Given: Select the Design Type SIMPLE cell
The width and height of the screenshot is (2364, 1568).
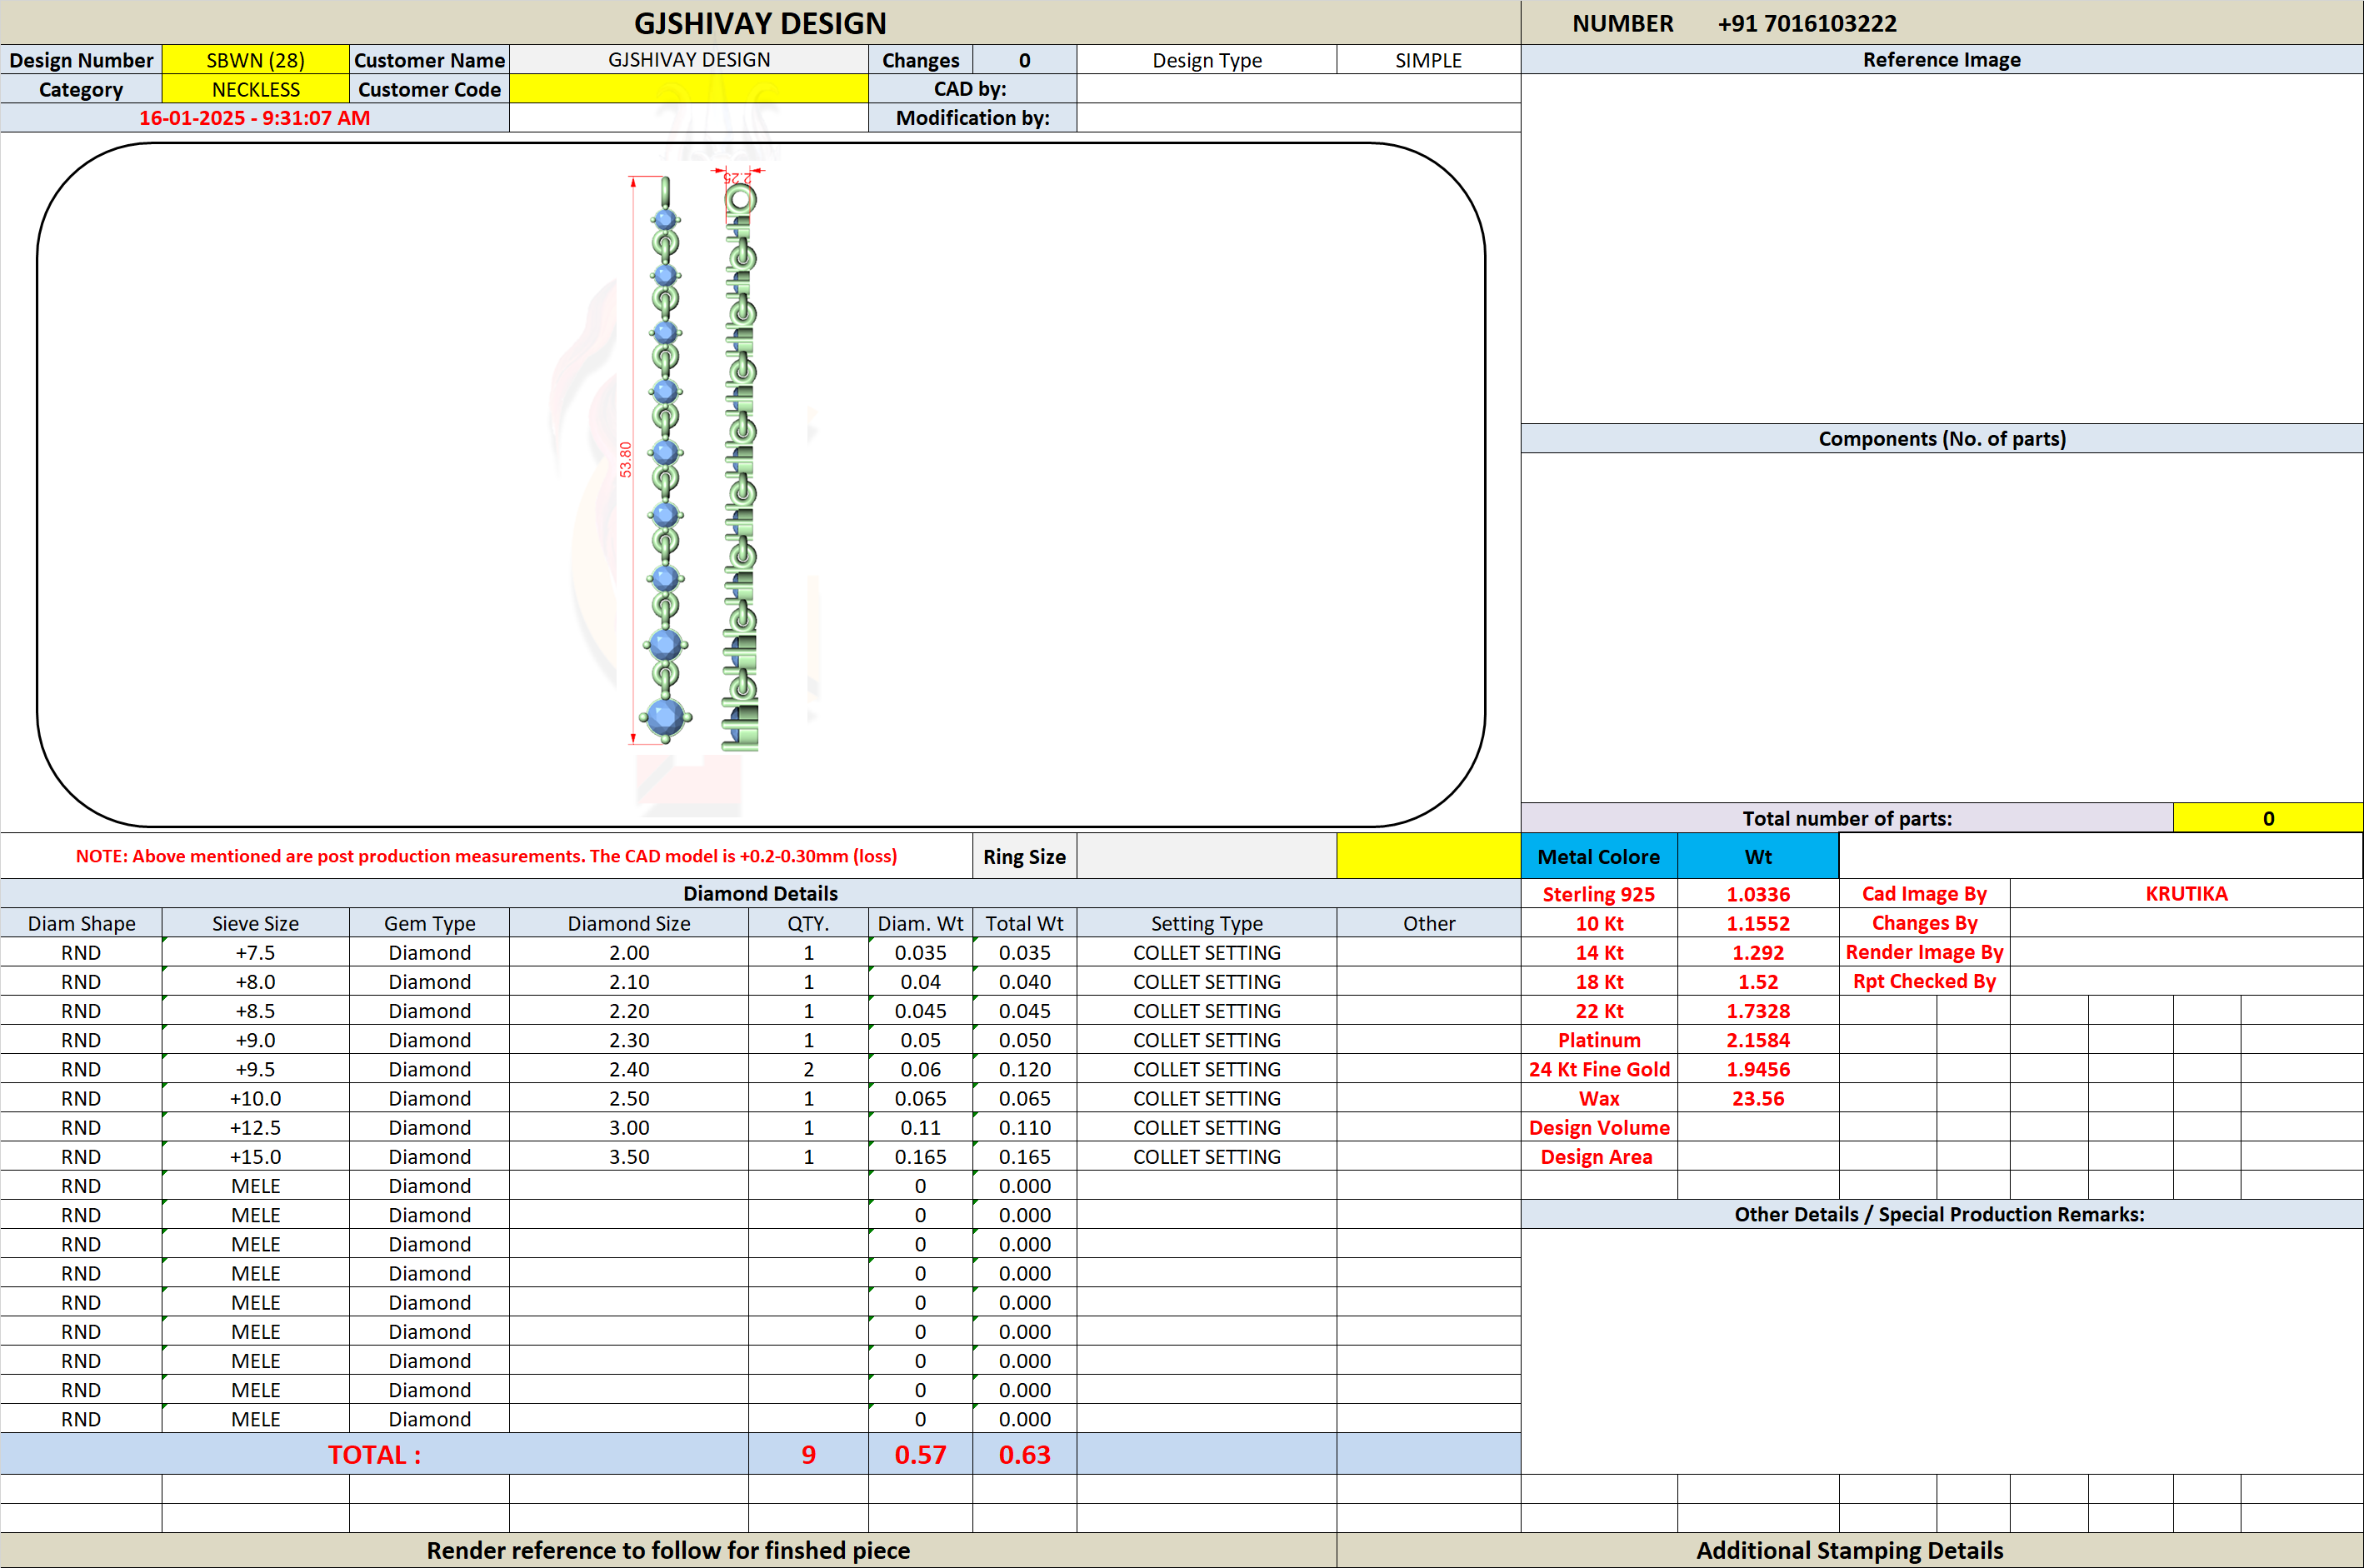Looking at the screenshot, I should point(1428,60).
